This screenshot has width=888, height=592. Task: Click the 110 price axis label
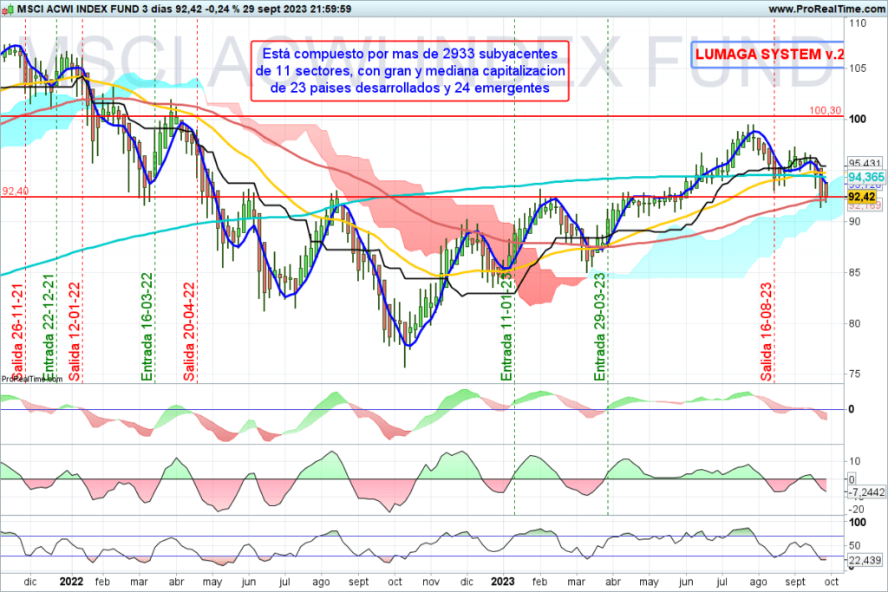click(x=858, y=23)
